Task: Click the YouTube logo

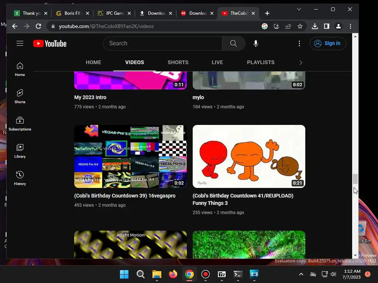Action: click(x=50, y=43)
